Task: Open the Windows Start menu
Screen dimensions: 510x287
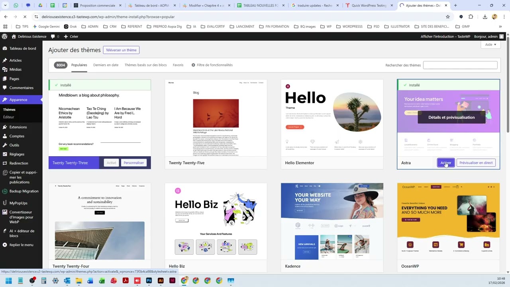Action: (8, 281)
